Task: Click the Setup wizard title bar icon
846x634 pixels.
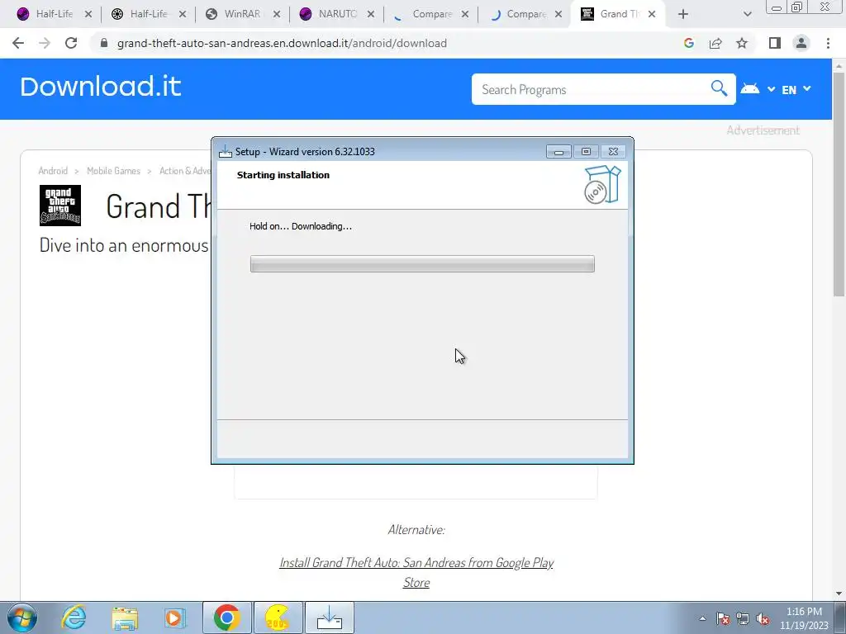Action: click(225, 152)
